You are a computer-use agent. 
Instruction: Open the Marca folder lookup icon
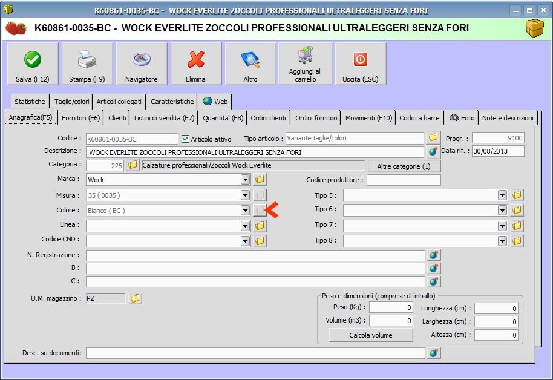[x=260, y=179]
